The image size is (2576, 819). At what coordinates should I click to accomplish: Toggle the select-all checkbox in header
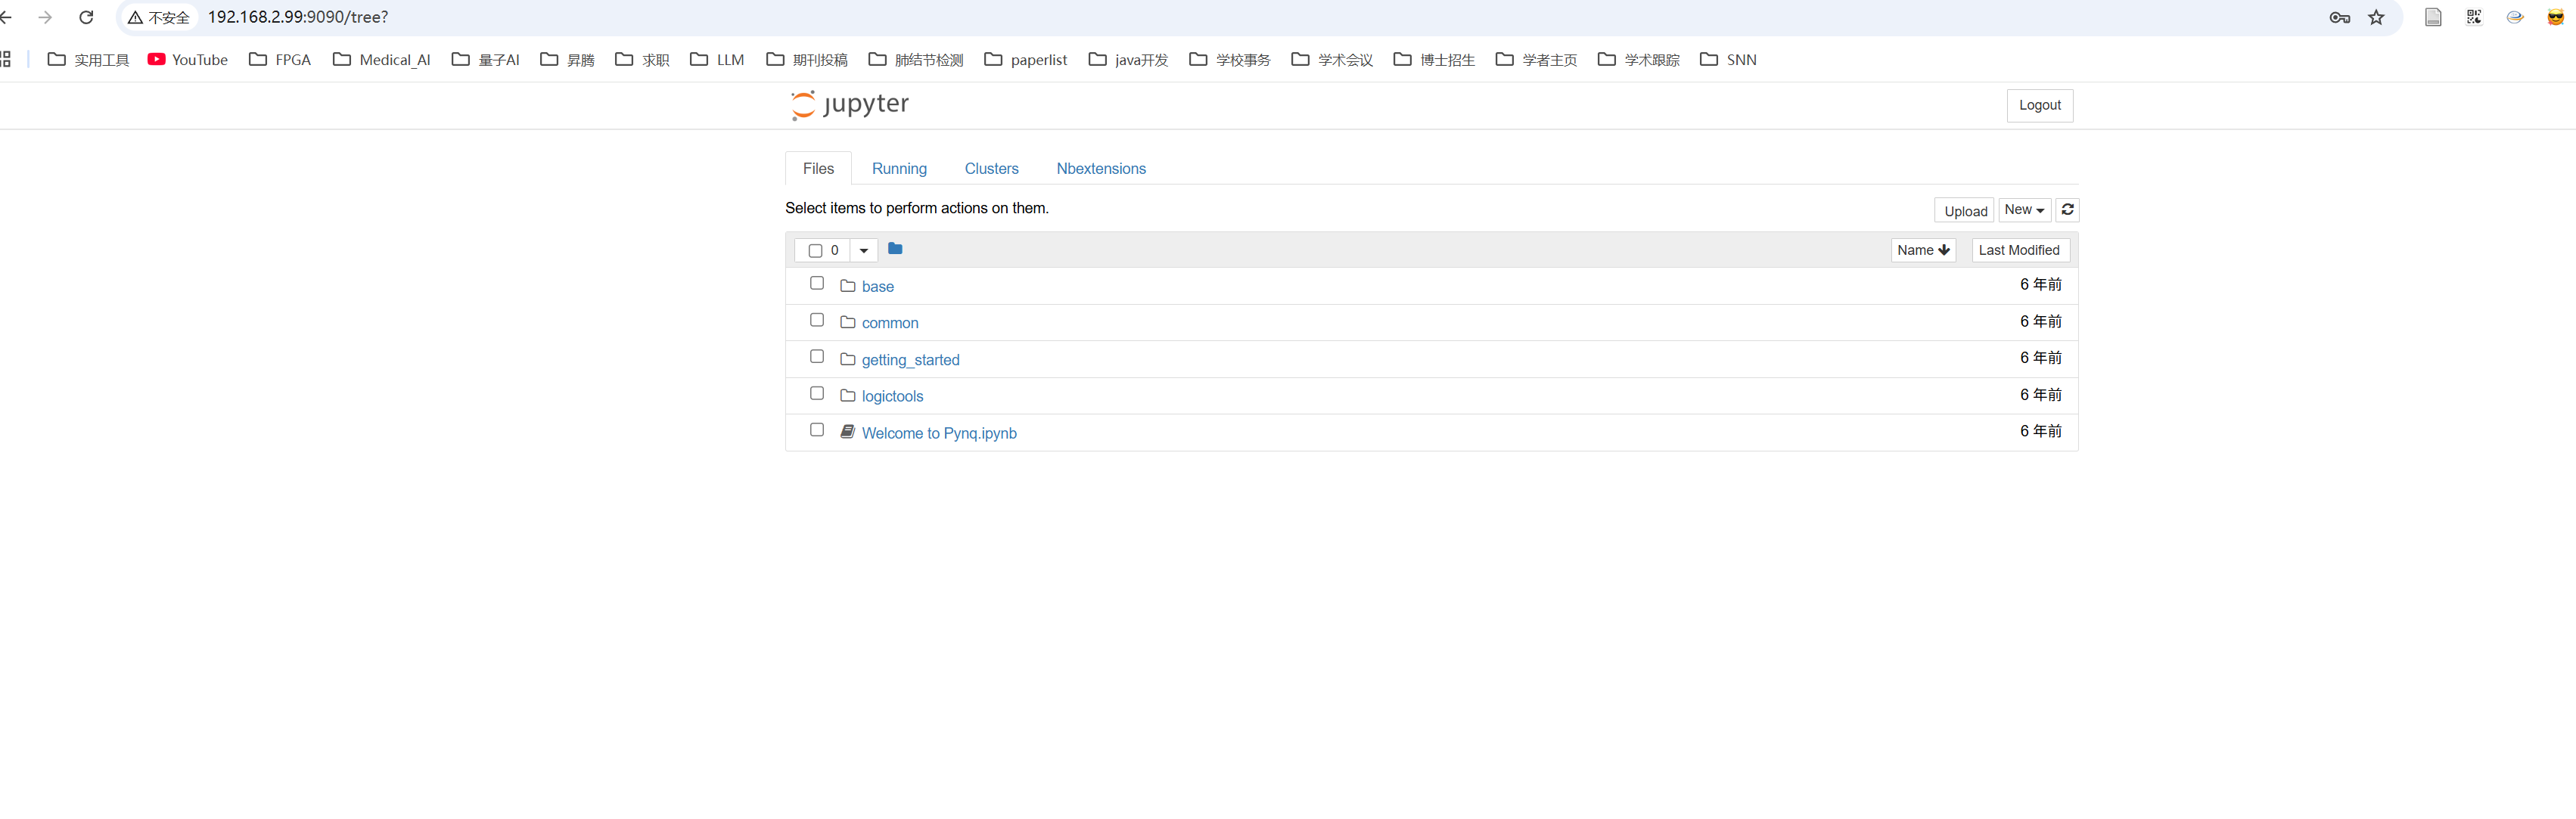pos(815,251)
